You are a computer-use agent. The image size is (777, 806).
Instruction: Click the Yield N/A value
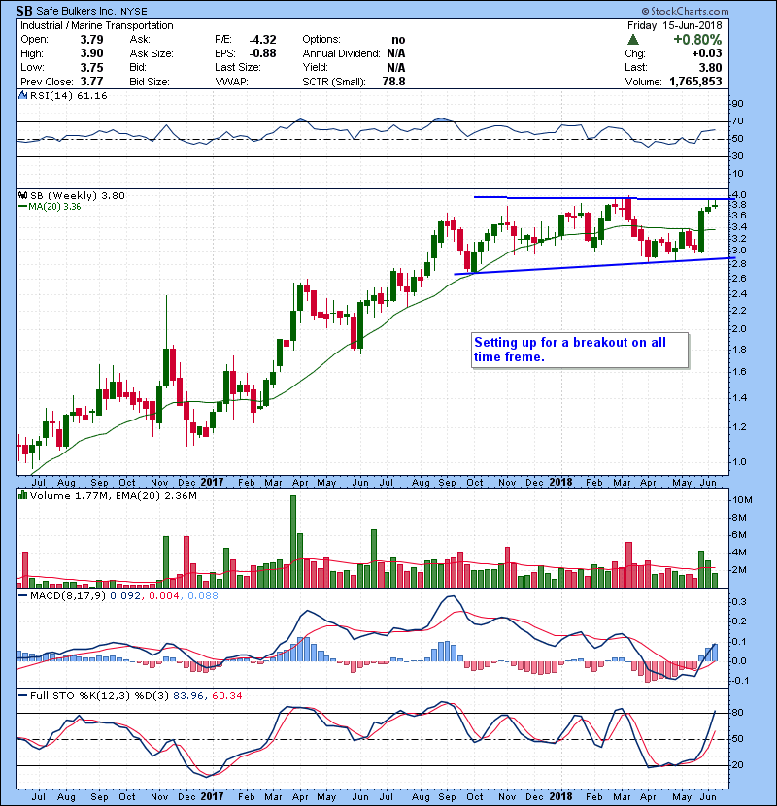(x=396, y=67)
